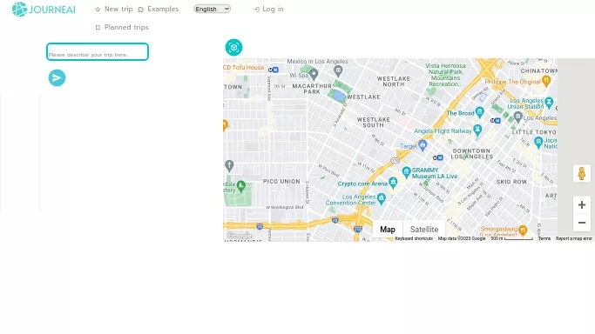The height and width of the screenshot is (334, 595).
Task: Select Crypto.com Arena marker
Action: pos(393,183)
